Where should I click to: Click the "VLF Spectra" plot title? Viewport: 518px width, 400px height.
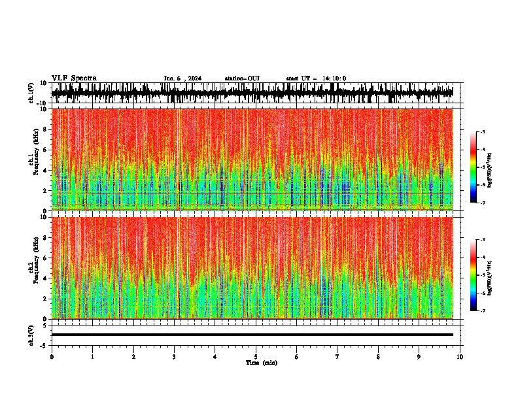click(x=74, y=78)
